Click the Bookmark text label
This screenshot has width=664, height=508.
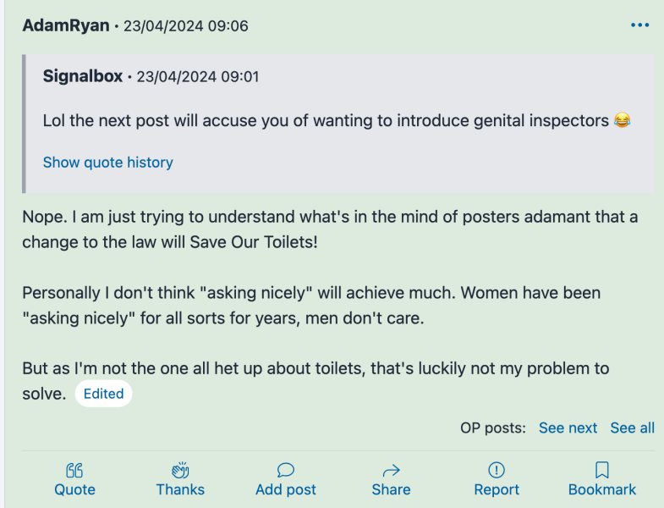pos(601,489)
